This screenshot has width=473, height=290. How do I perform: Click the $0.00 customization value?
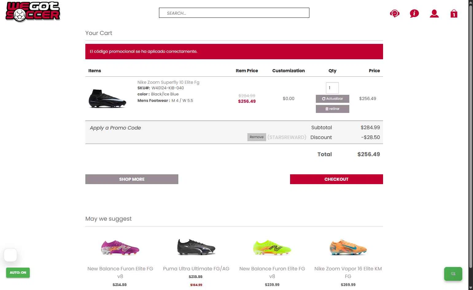coord(289,99)
